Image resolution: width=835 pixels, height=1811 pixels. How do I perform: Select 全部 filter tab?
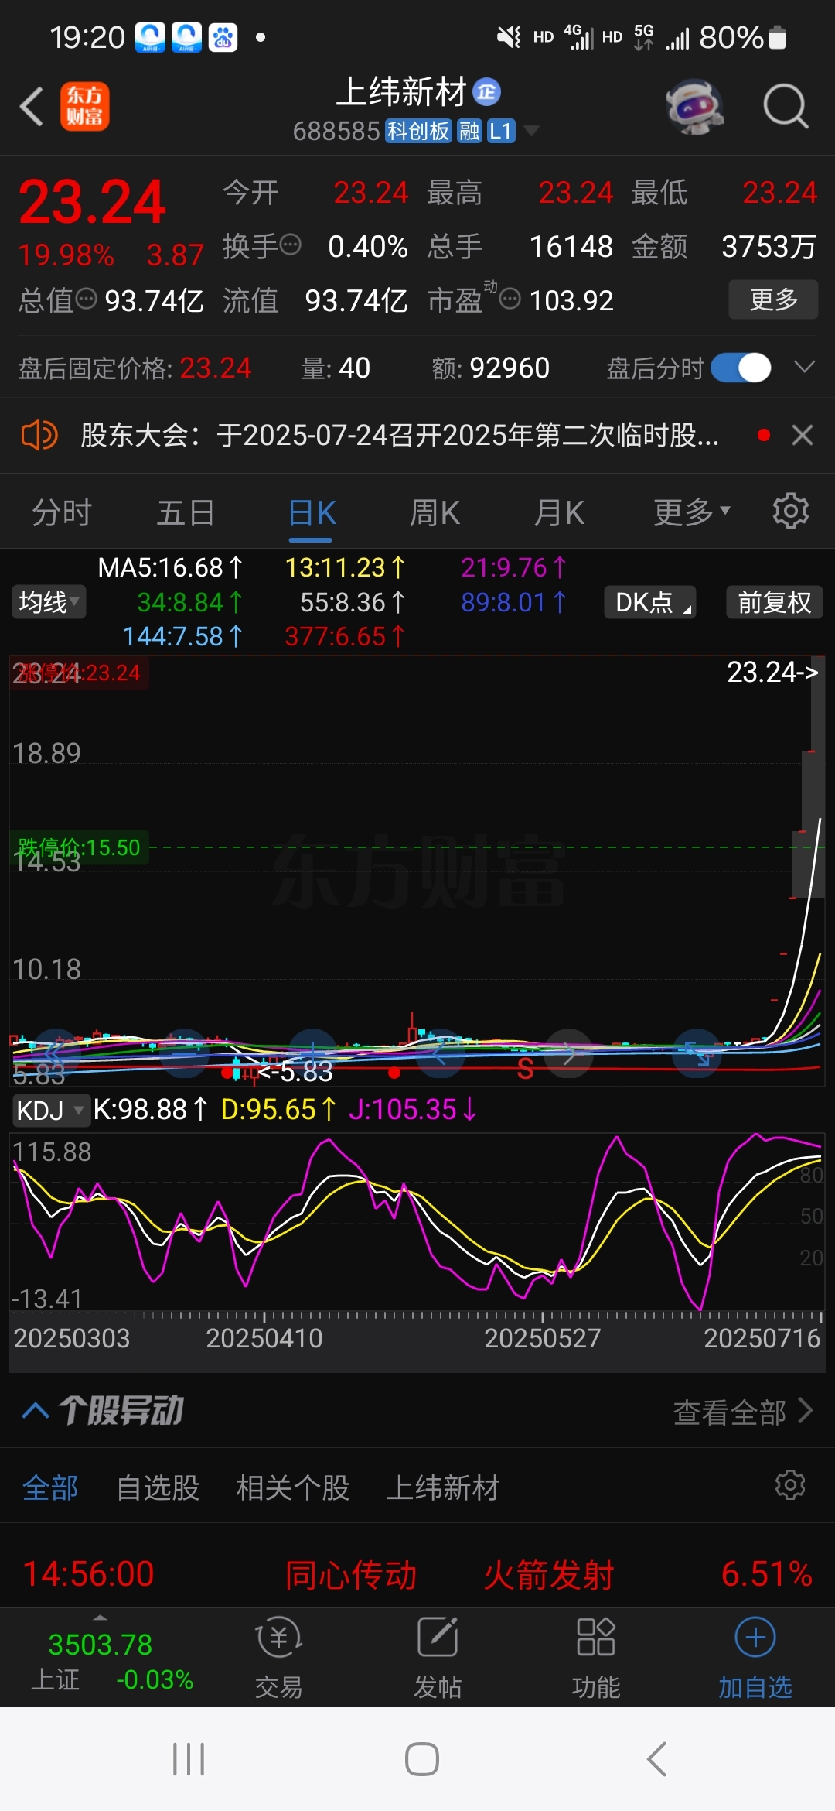pyautogui.click(x=50, y=1487)
